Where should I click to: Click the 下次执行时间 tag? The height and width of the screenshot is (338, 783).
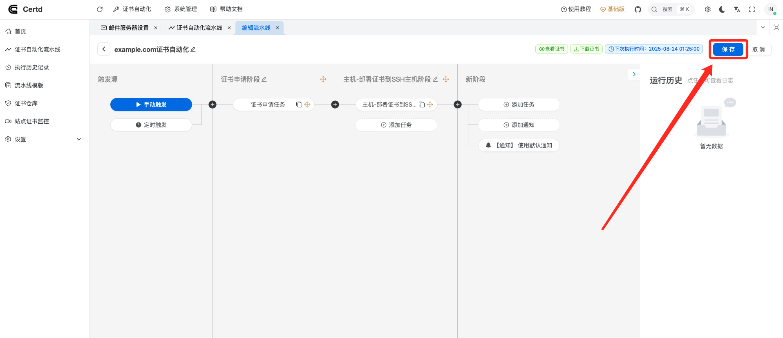point(654,49)
